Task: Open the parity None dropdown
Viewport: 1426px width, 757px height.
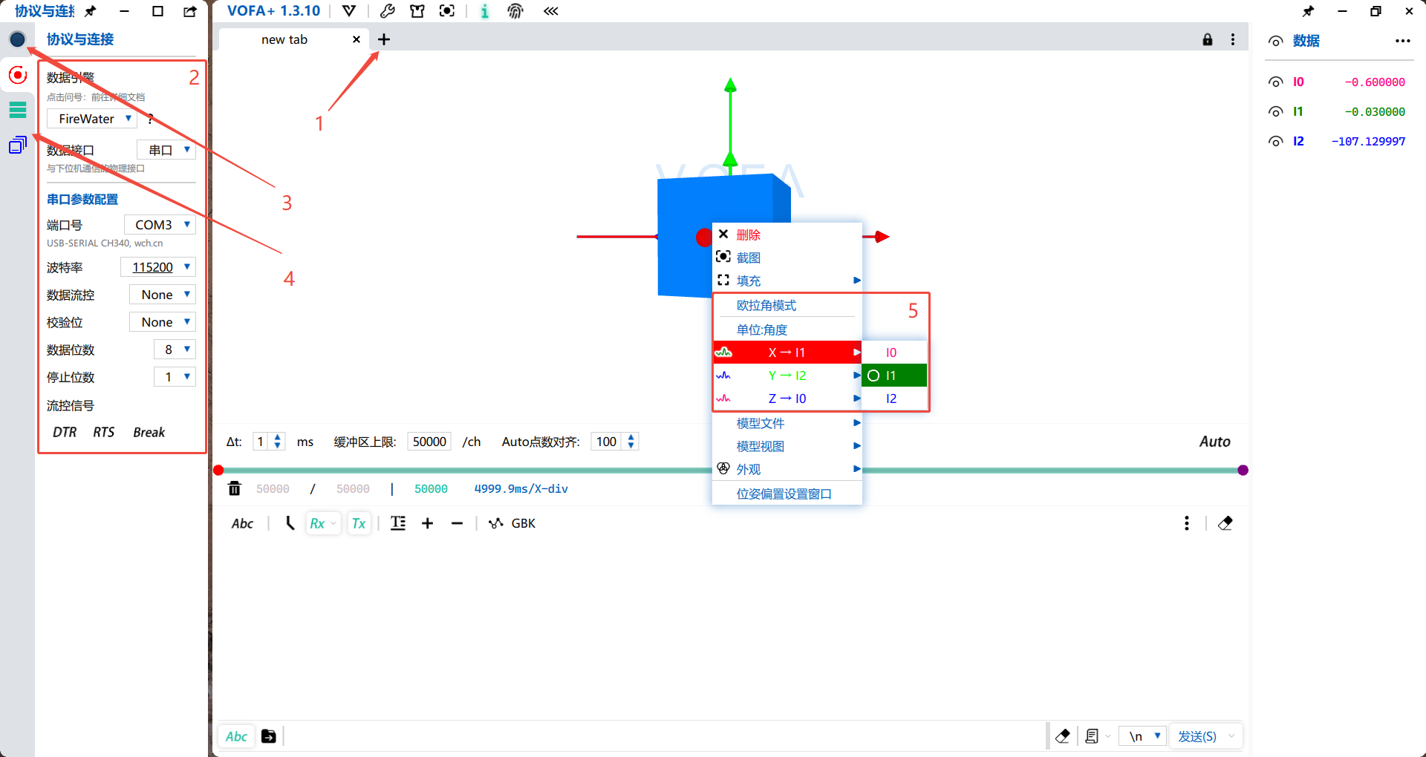Action: 163,322
